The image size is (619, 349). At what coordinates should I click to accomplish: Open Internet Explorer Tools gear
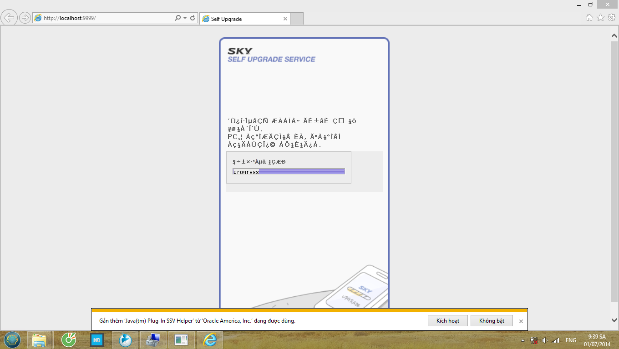(612, 18)
